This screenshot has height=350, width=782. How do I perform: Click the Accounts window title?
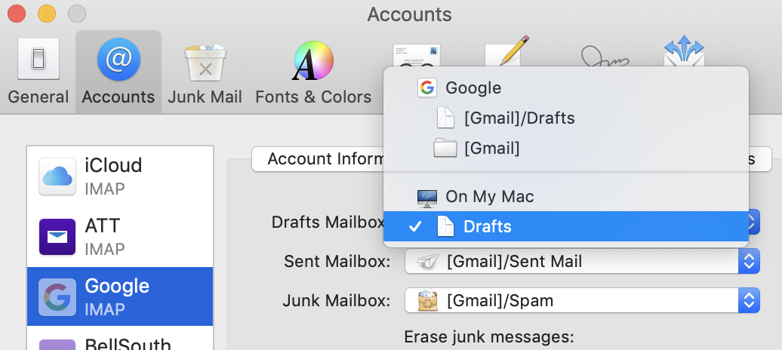(409, 14)
